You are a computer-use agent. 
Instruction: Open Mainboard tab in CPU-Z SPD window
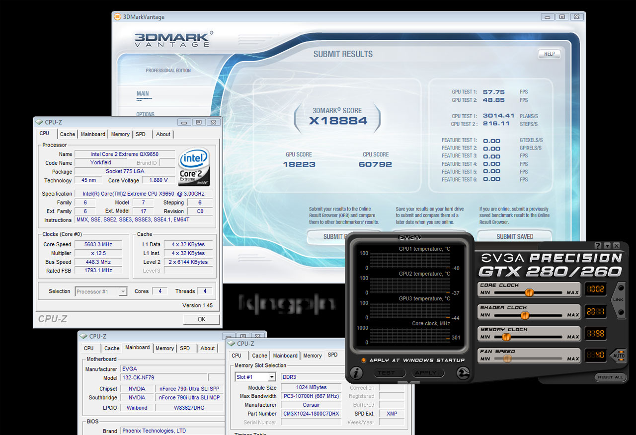pos(285,356)
